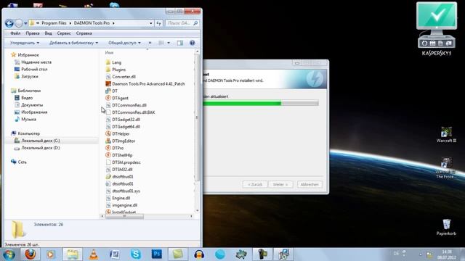Click the Explorer search field

182,23
